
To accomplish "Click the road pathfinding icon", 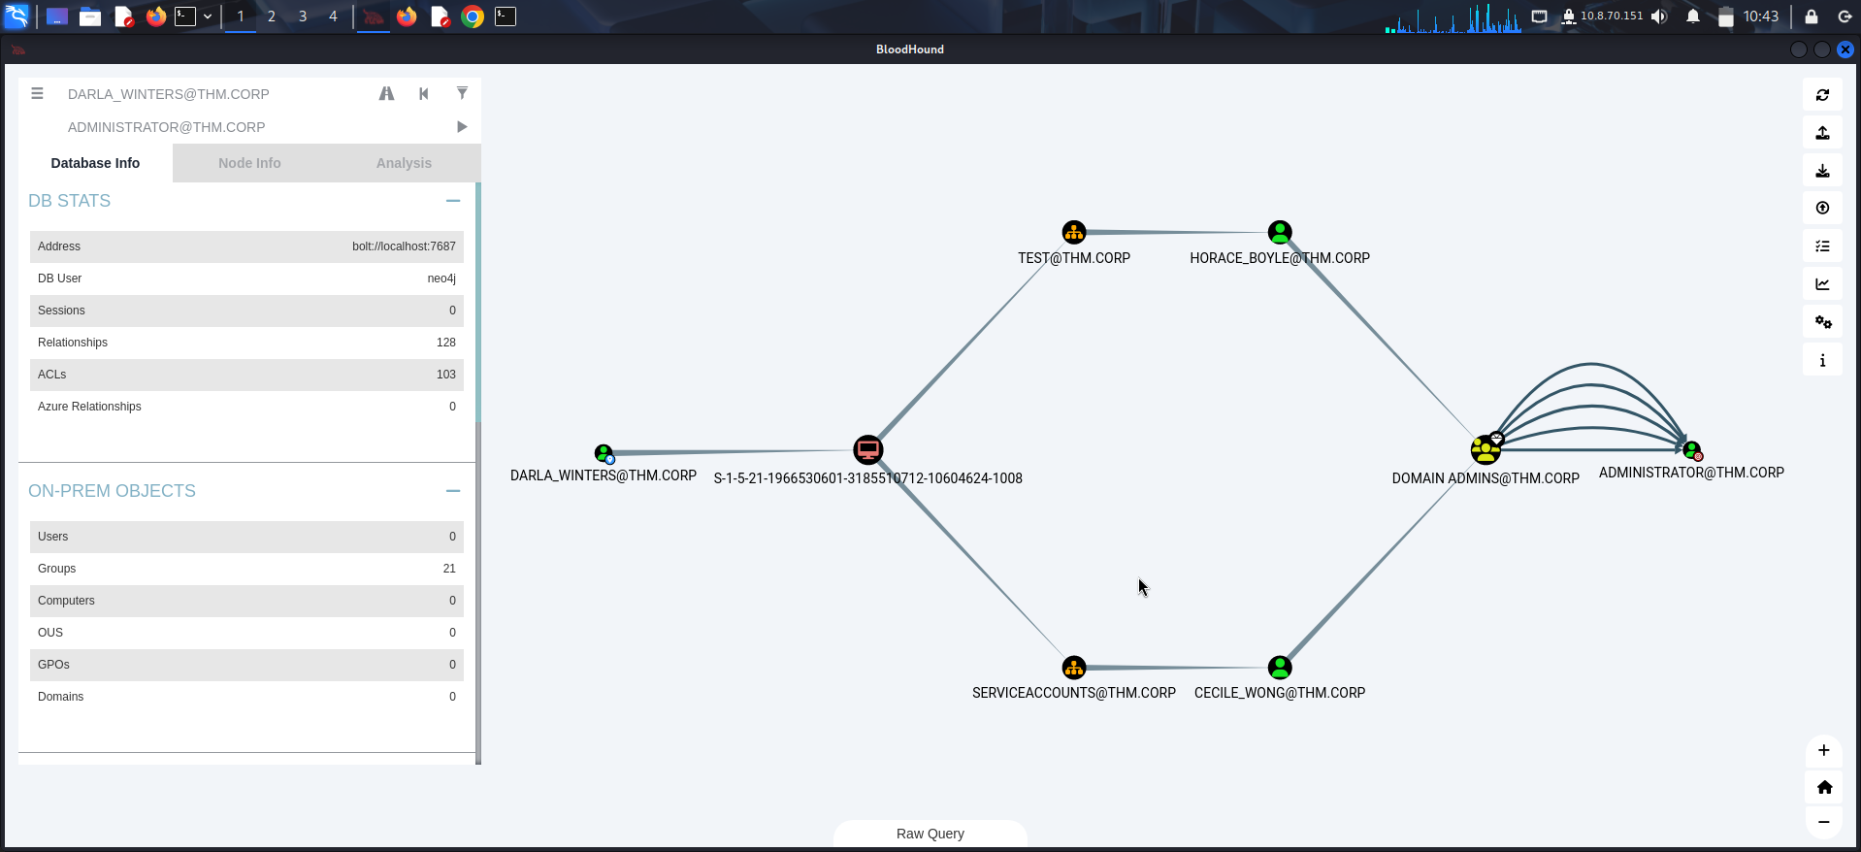I will click(386, 94).
